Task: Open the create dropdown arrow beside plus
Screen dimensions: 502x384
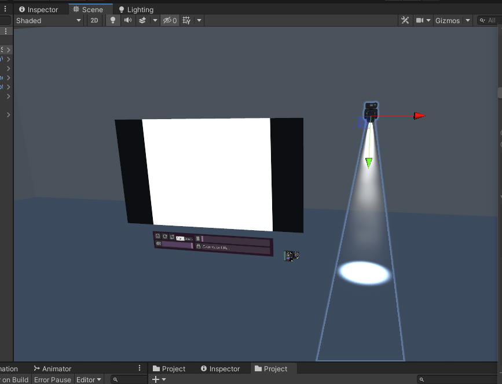Action: pos(164,379)
